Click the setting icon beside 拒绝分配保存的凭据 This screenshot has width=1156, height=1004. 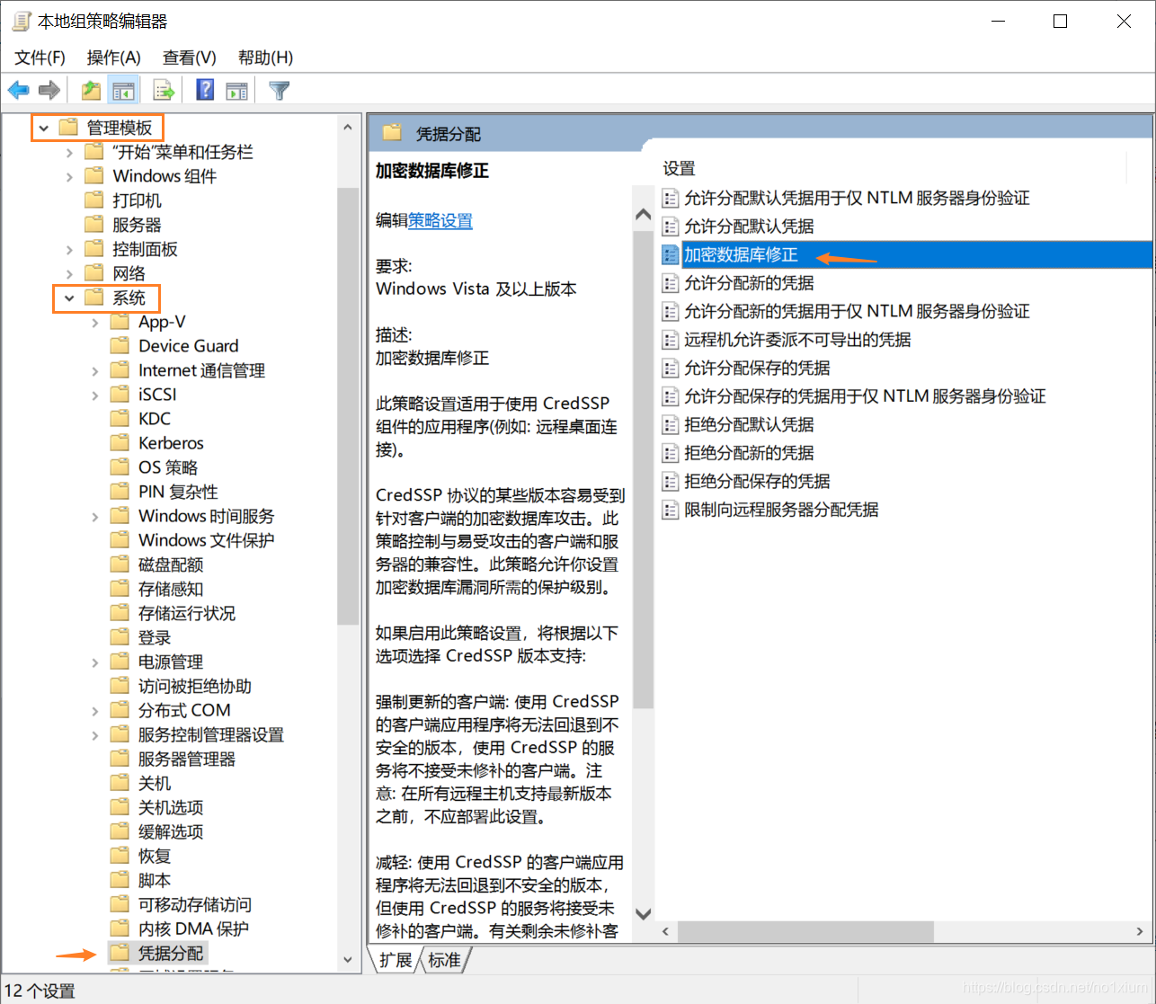coord(670,481)
